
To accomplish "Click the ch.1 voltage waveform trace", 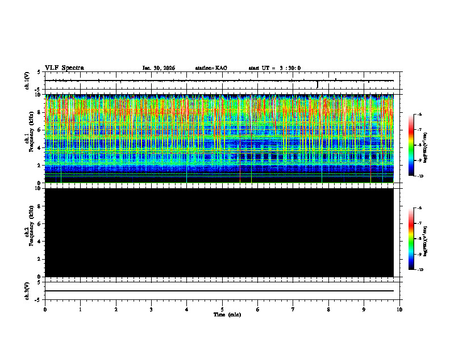I will (x=219, y=81).
